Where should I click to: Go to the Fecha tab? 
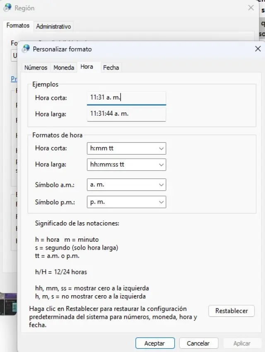click(111, 68)
